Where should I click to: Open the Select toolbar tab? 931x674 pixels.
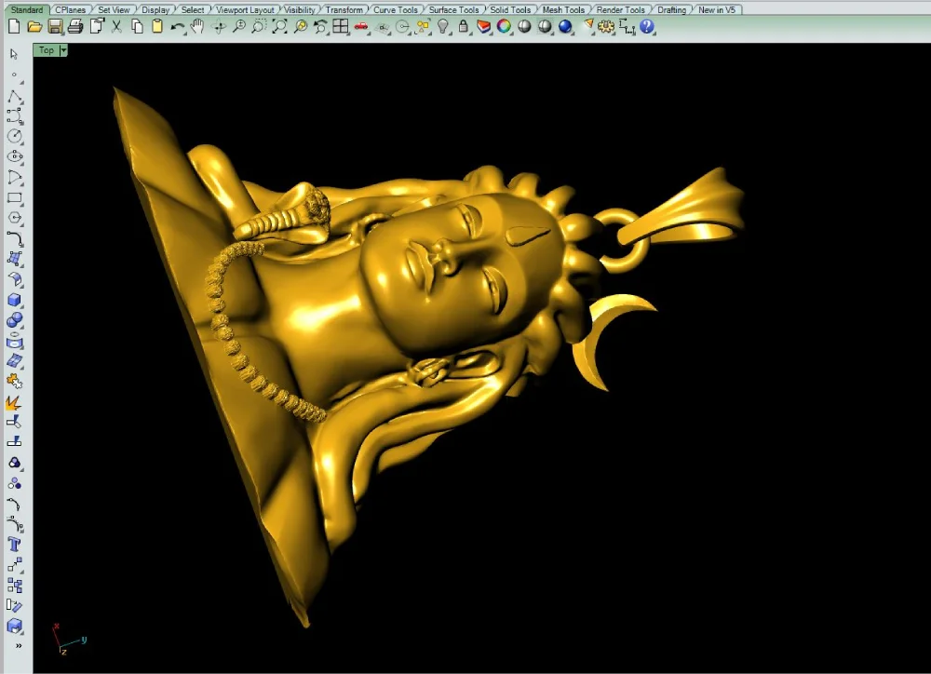click(193, 9)
